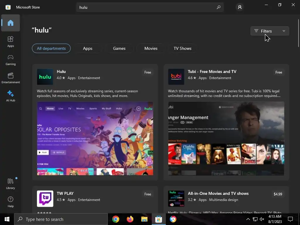Open the Apps section in sidebar
This screenshot has height=225, width=300.
[11, 42]
